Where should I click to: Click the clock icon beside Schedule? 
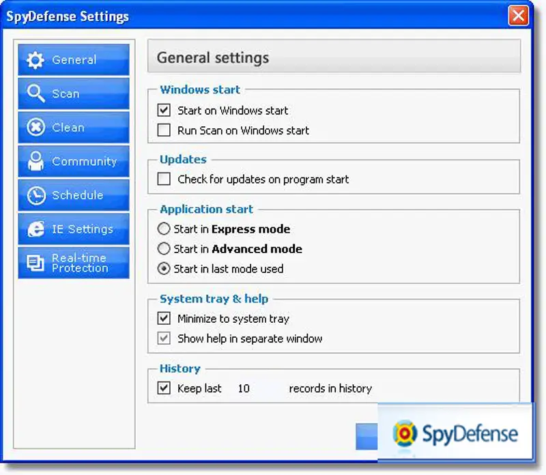click(x=36, y=195)
